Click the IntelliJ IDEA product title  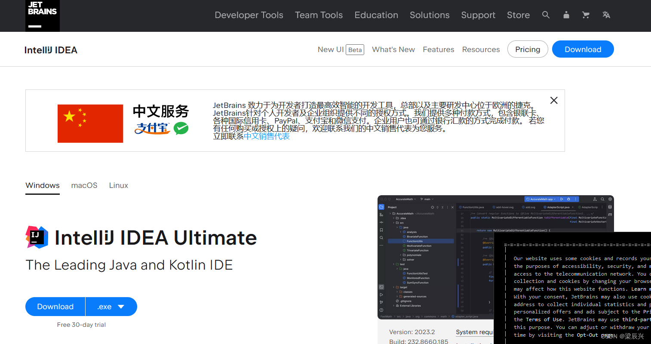point(51,50)
